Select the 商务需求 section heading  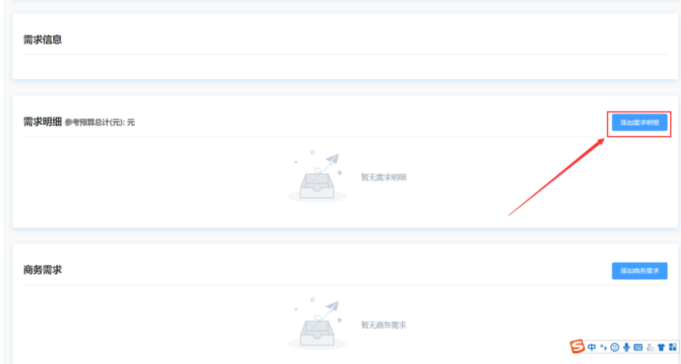point(42,270)
